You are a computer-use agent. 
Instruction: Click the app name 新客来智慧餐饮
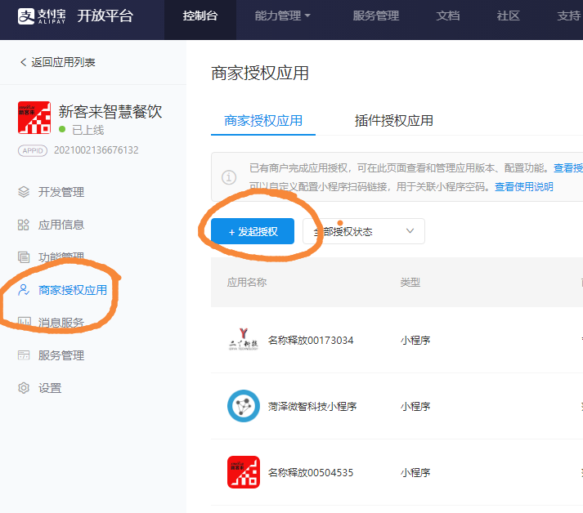pyautogui.click(x=110, y=111)
